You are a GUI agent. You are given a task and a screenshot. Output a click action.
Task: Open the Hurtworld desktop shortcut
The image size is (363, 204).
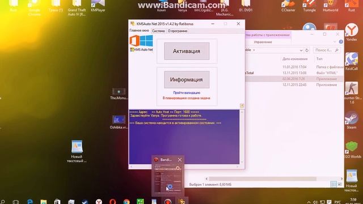click(330, 6)
